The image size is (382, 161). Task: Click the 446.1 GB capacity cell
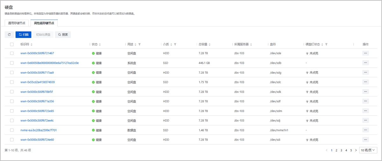click(204, 63)
